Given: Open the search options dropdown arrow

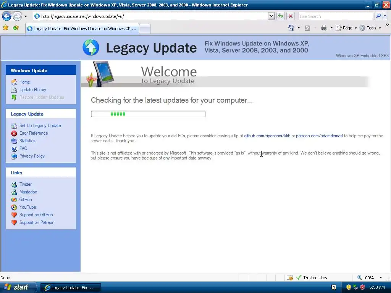Looking at the screenshot, I should (385, 16).
